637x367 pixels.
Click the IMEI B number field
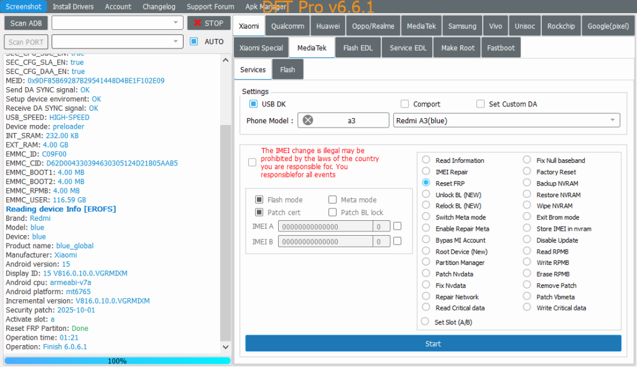tap(325, 241)
